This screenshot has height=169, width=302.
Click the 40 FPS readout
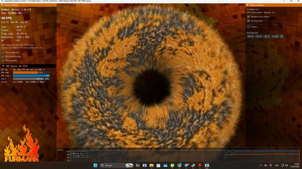(6, 18)
